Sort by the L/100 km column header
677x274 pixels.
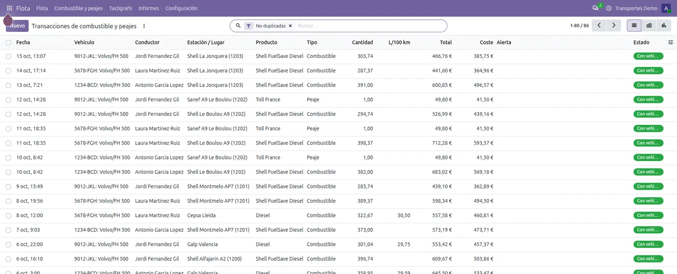point(399,42)
